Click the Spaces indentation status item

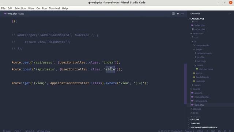click(189, 131)
